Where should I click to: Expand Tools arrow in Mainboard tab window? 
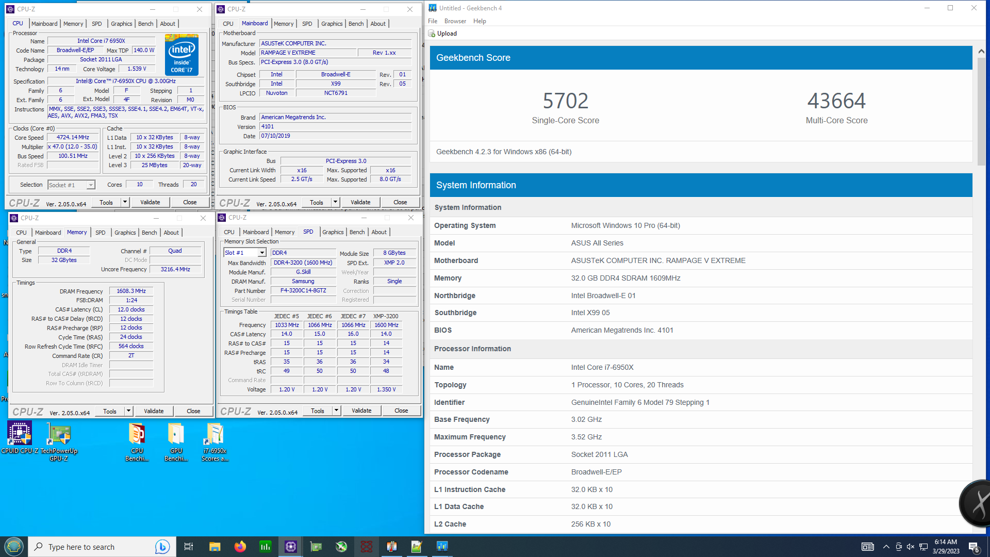[x=335, y=202]
